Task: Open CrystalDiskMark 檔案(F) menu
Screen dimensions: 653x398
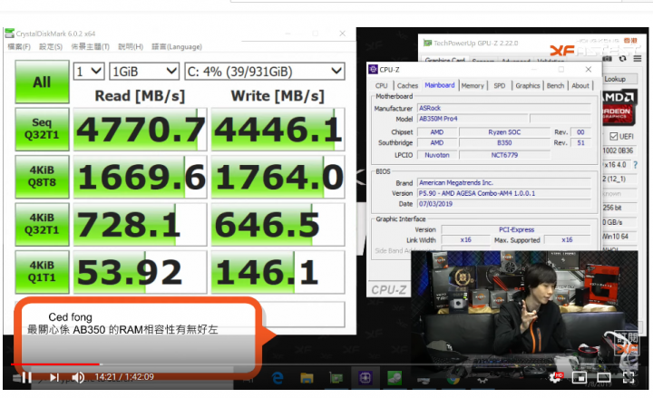Action: pyautogui.click(x=19, y=46)
